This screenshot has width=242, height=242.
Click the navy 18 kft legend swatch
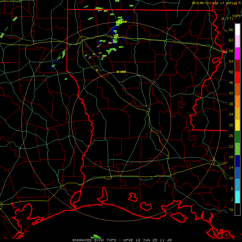click(x=237, y=161)
